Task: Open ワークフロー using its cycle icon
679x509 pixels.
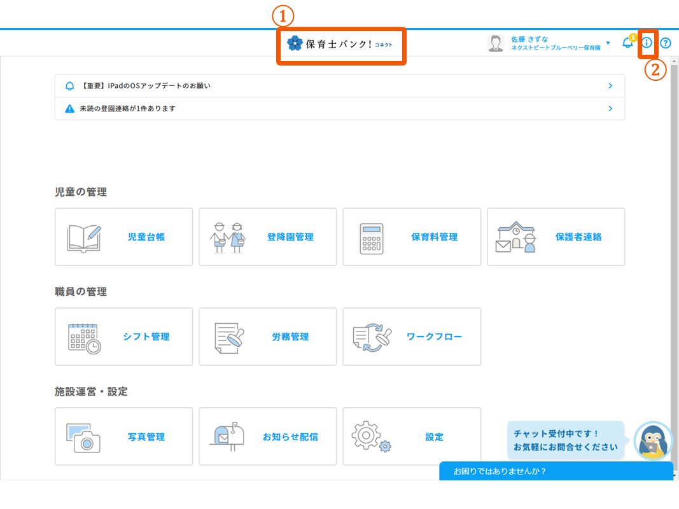Action: point(372,336)
